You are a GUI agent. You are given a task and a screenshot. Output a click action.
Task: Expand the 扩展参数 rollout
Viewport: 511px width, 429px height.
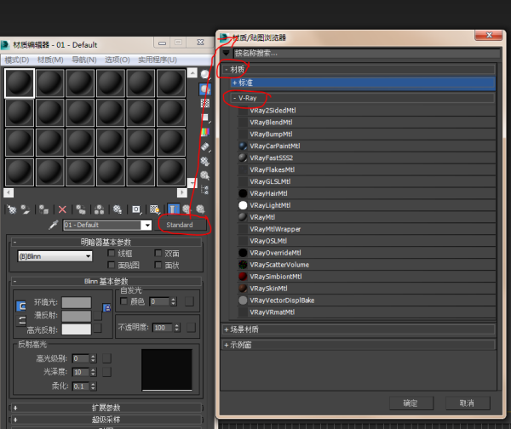pyautogui.click(x=106, y=408)
